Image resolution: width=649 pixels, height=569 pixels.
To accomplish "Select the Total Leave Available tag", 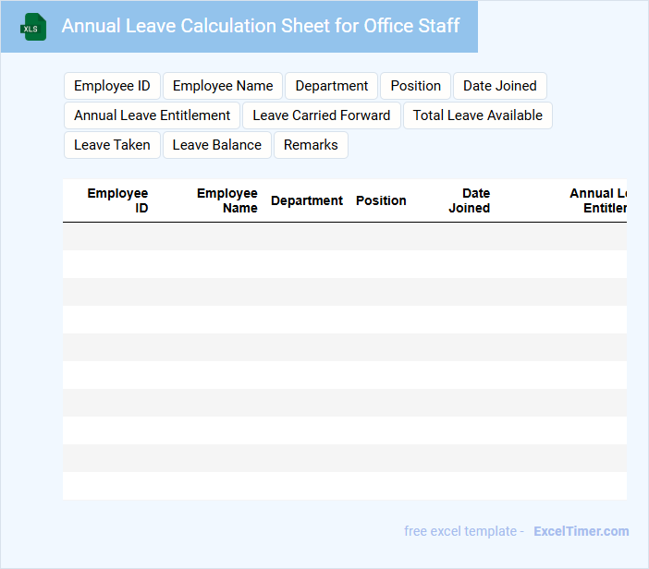I will 478,115.
